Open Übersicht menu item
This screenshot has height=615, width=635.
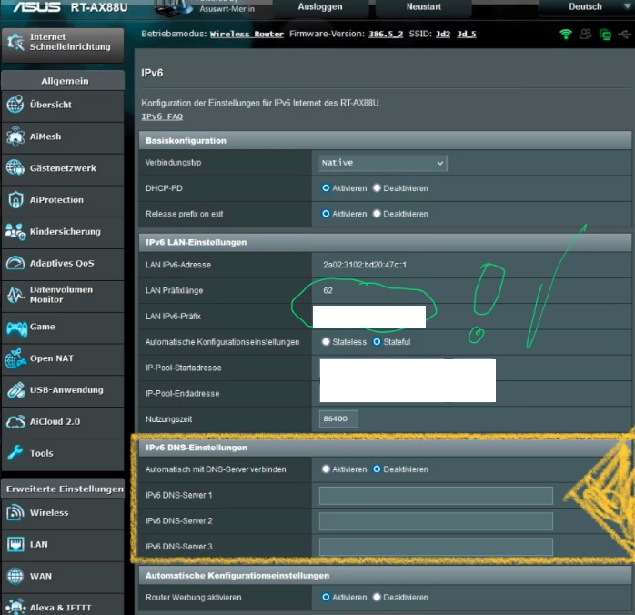pyautogui.click(x=63, y=106)
